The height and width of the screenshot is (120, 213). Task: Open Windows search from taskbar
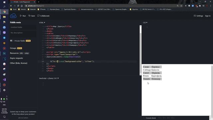pyautogui.click(x=4, y=7)
